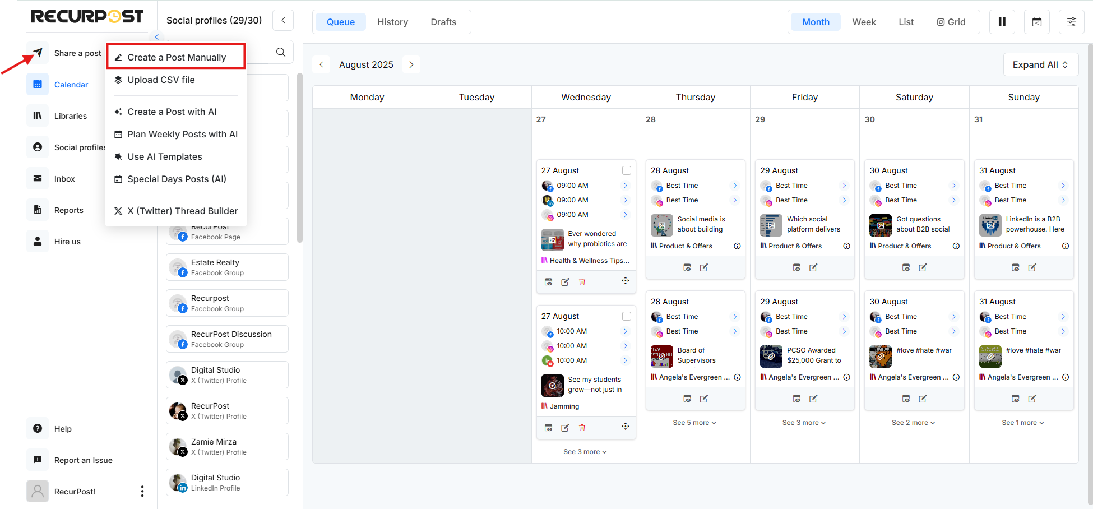This screenshot has width=1093, height=509.
Task: Expand first 09:00 AM slot on 27 August
Action: pos(626,186)
